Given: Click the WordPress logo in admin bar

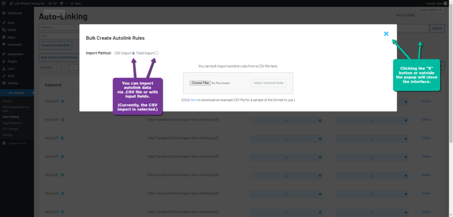Looking at the screenshot, I should point(4,4).
